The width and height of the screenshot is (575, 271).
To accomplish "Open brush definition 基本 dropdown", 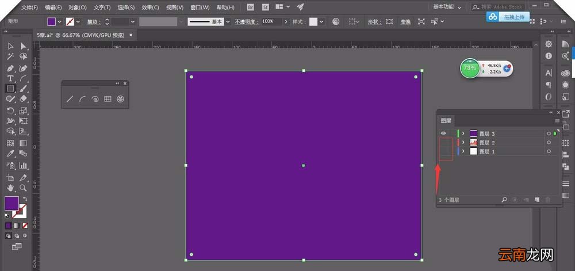I will tap(228, 22).
